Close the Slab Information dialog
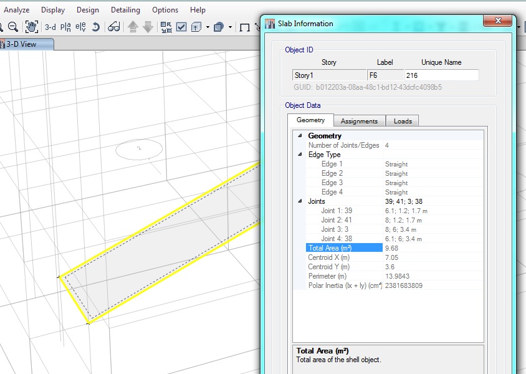The height and width of the screenshot is (374, 526). pos(498,21)
